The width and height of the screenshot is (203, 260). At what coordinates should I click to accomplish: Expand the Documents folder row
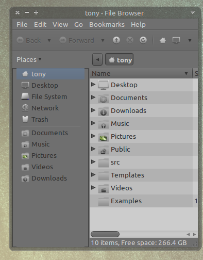[x=93, y=97]
